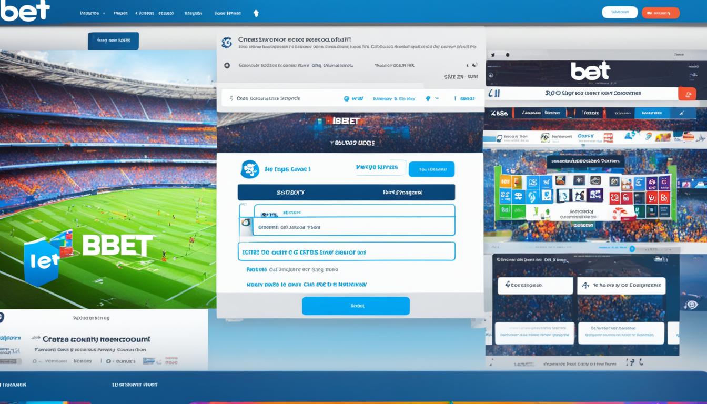707x404 pixels.
Task: Open the colorful icon grid in right window
Action: click(585, 197)
